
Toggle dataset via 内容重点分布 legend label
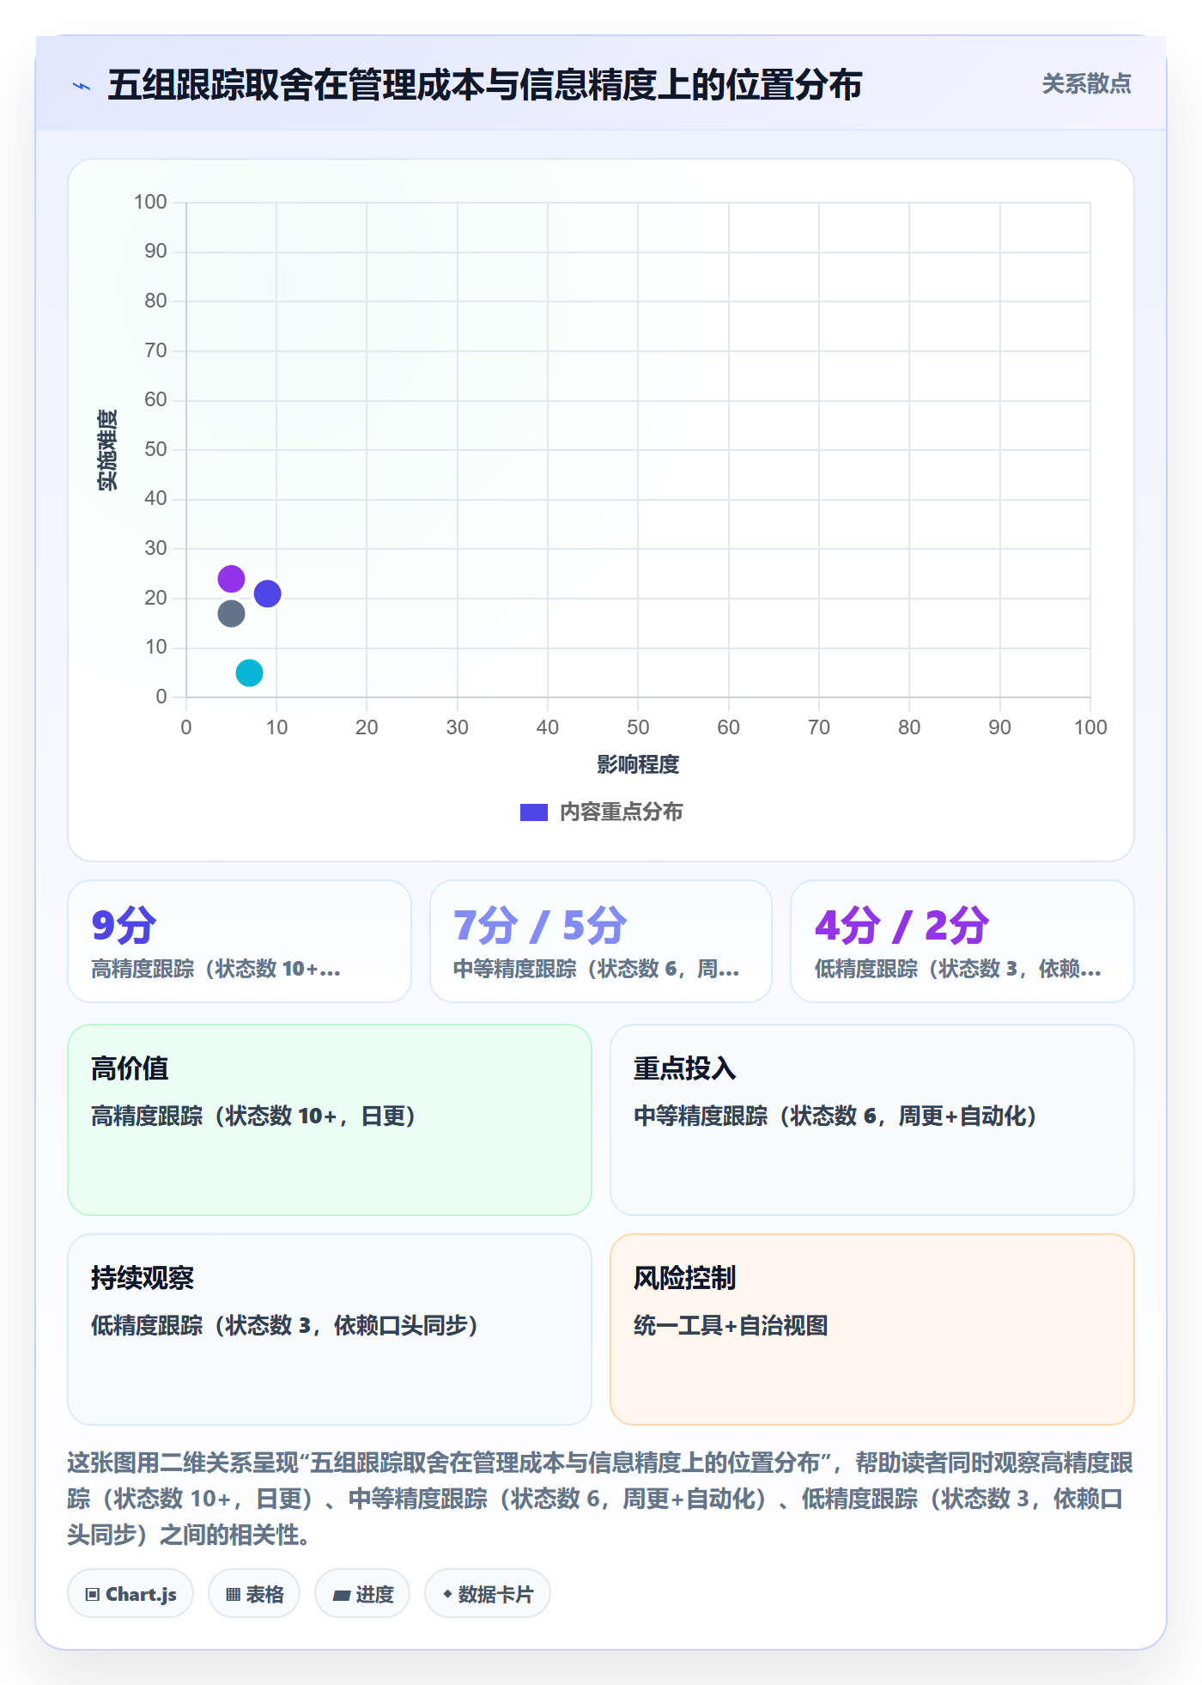622,812
